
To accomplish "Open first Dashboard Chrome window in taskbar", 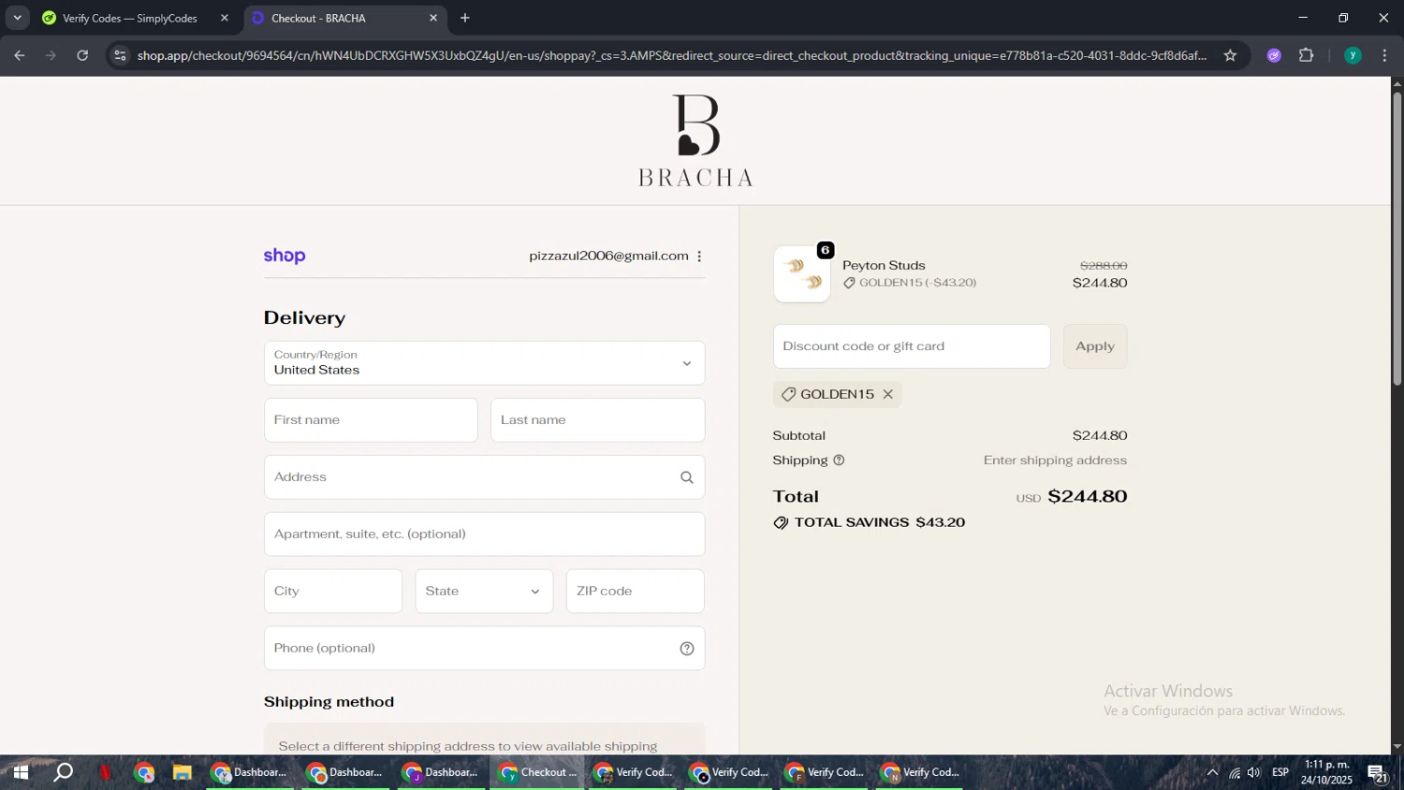I will pyautogui.click(x=249, y=772).
